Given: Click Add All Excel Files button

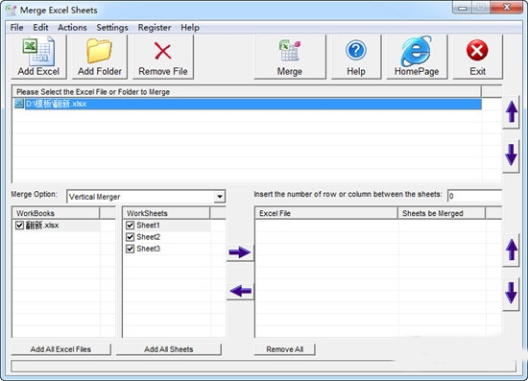Looking at the screenshot, I should [60, 349].
